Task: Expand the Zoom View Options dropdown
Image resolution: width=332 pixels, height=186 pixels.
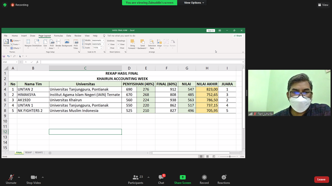Action: (194, 3)
